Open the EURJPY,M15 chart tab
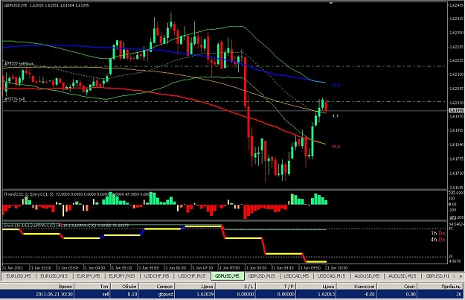This screenshot has height=300, width=465. coord(122,276)
